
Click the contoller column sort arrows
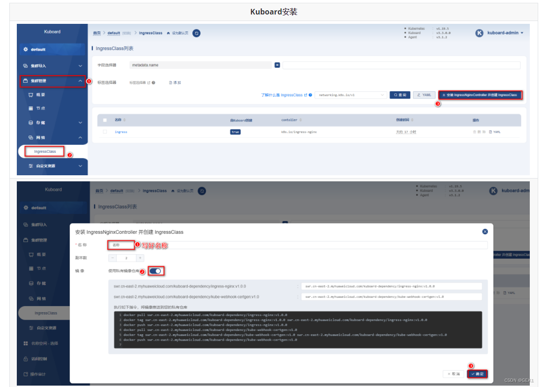(x=300, y=120)
